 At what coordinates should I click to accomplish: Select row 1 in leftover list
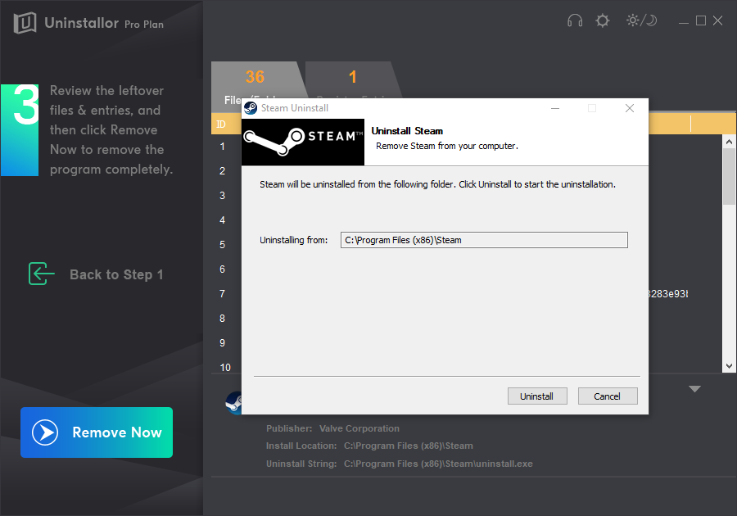click(x=222, y=147)
